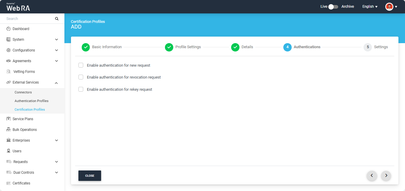Screen dimensions: 405x191
Task: Click the search magnifier icon in sidebar
Action: (x=57, y=19)
